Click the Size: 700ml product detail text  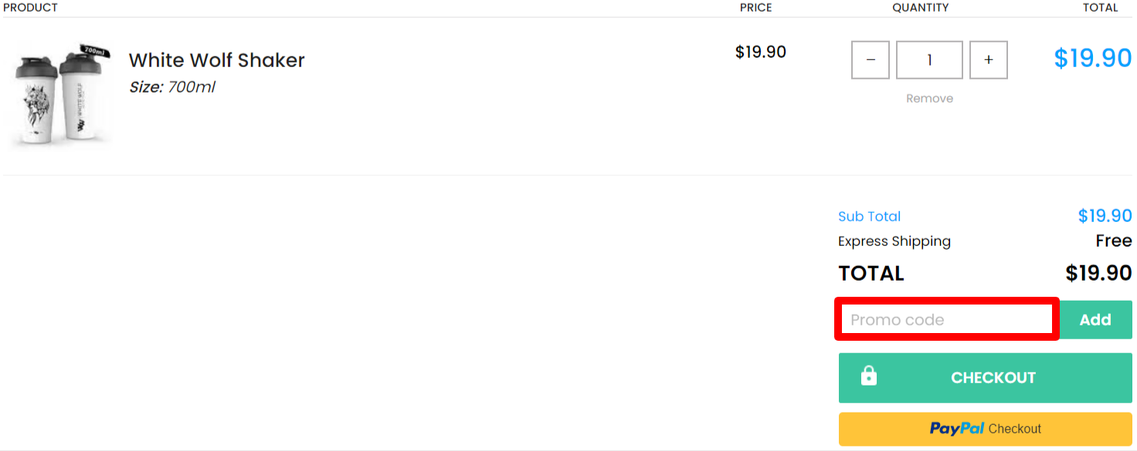click(x=171, y=87)
